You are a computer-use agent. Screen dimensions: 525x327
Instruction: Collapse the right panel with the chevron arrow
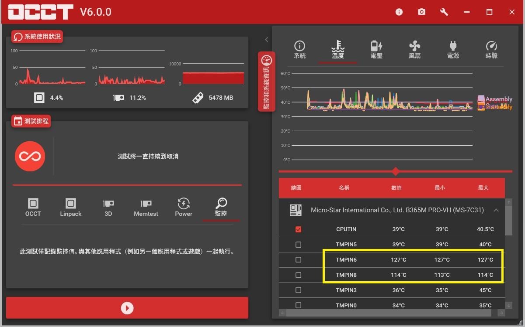pyautogui.click(x=267, y=39)
